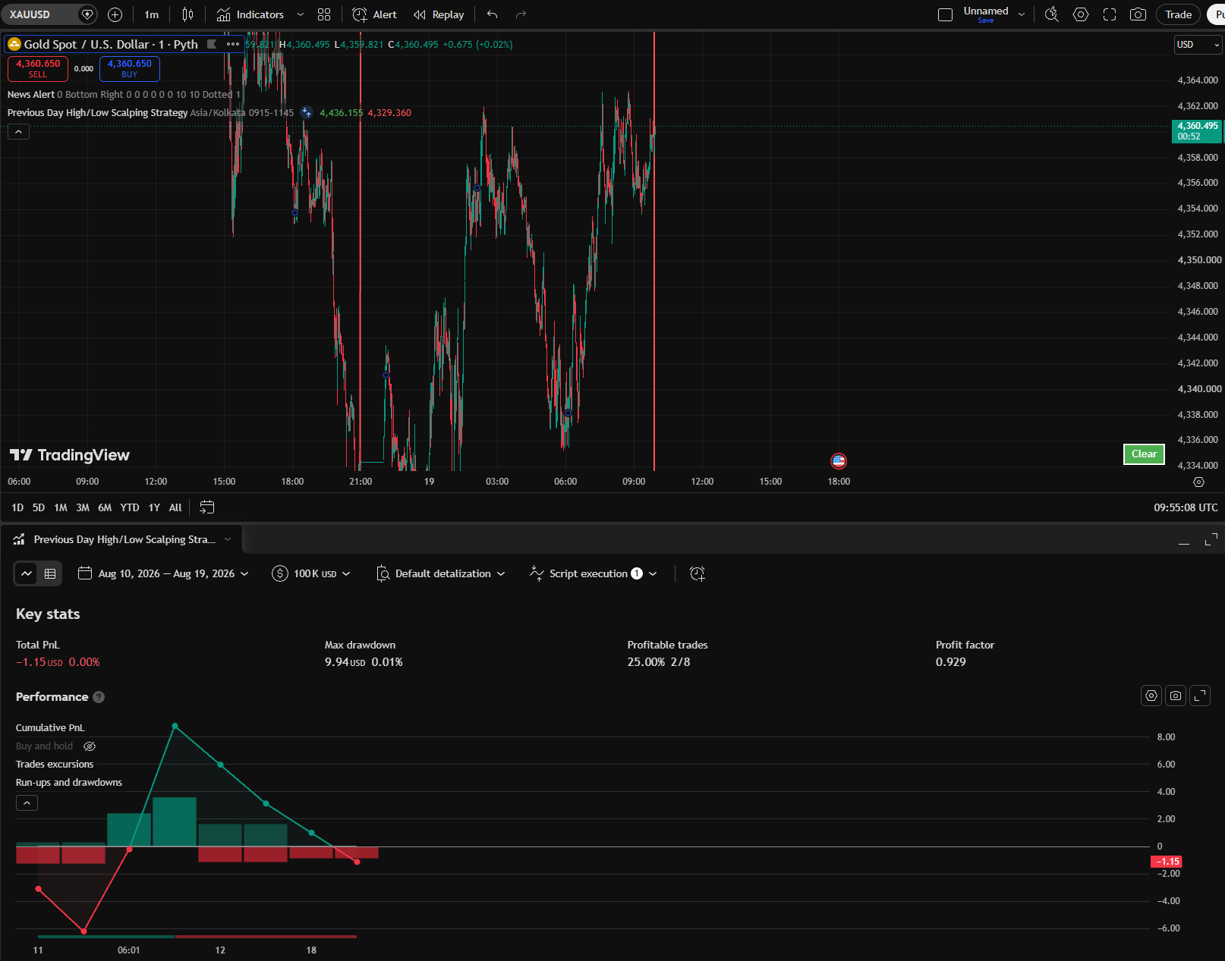The width and height of the screenshot is (1225, 961).
Task: Take a chart snapshot with camera icon
Action: point(1138,14)
